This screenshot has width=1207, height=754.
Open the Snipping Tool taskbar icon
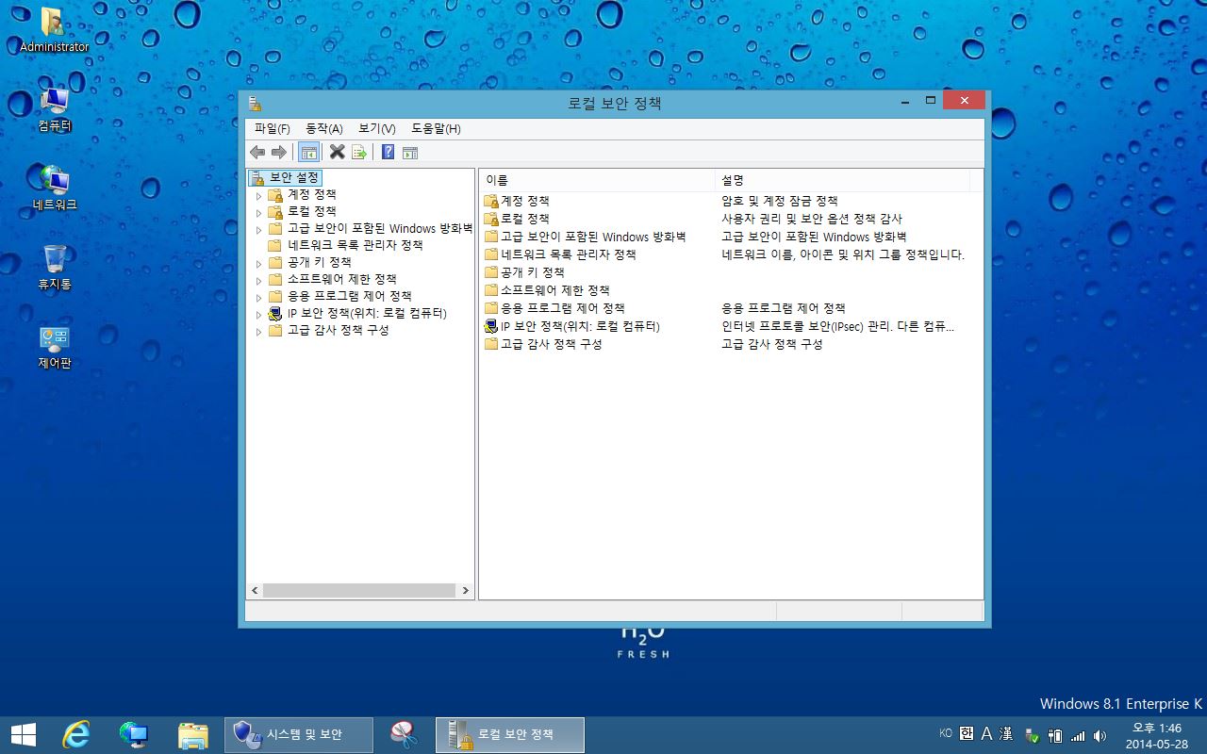tap(404, 734)
